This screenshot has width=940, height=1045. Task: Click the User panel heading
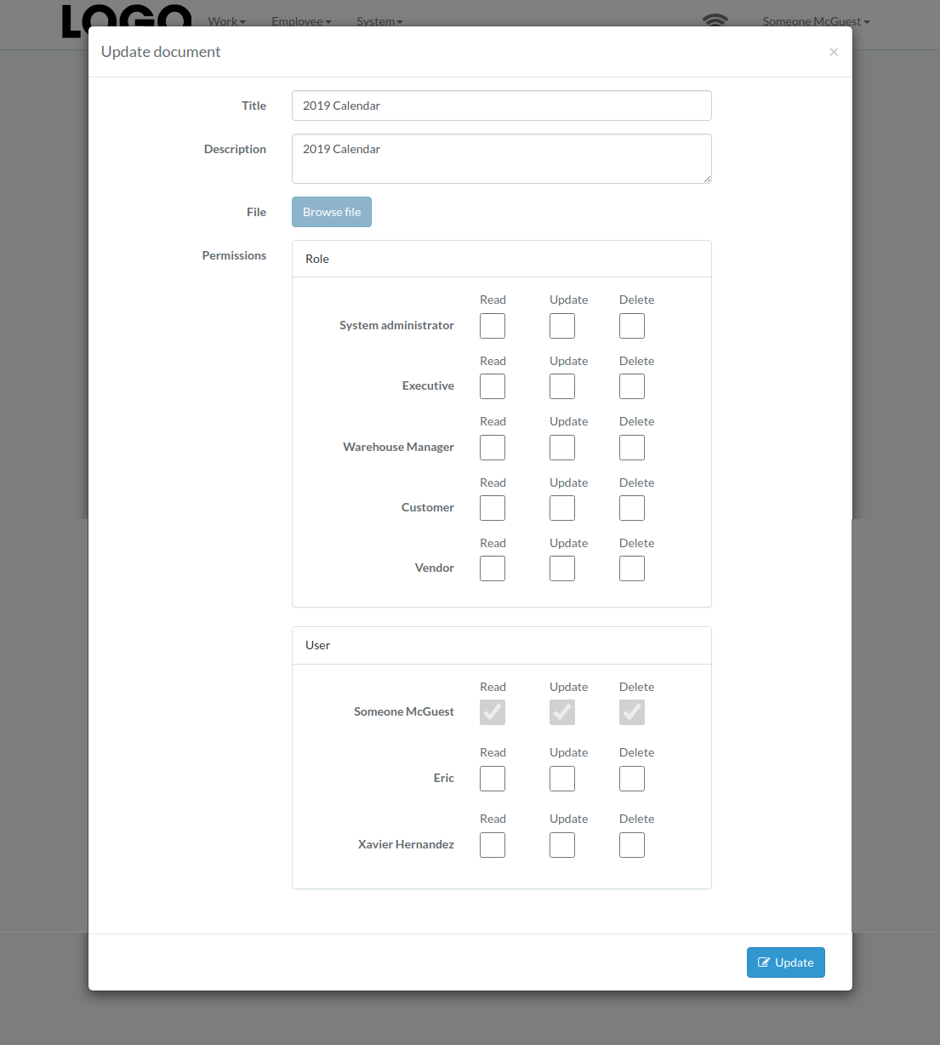click(502, 645)
